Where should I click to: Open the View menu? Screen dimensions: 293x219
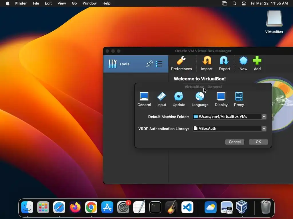click(x=62, y=3)
